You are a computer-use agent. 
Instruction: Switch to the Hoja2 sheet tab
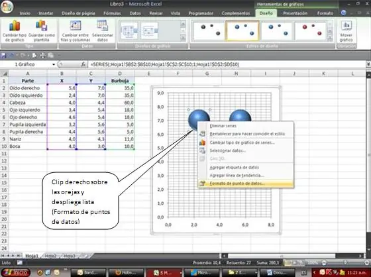pyautogui.click(x=50, y=256)
